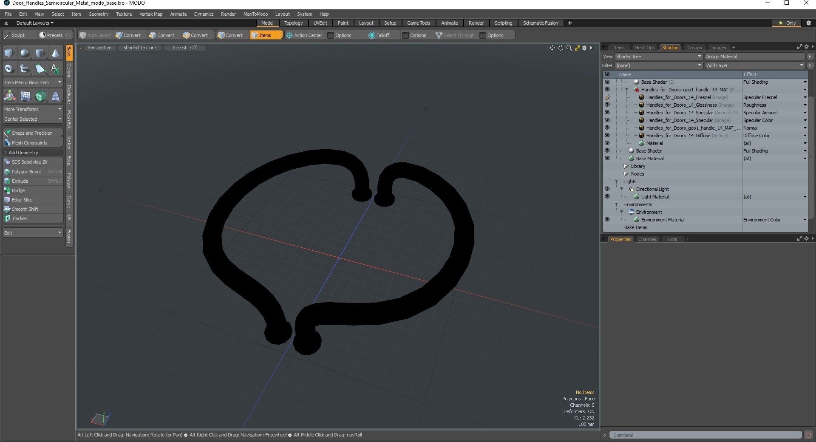Click viewport pan/move control icon
This screenshot has height=442, width=816.
552,48
